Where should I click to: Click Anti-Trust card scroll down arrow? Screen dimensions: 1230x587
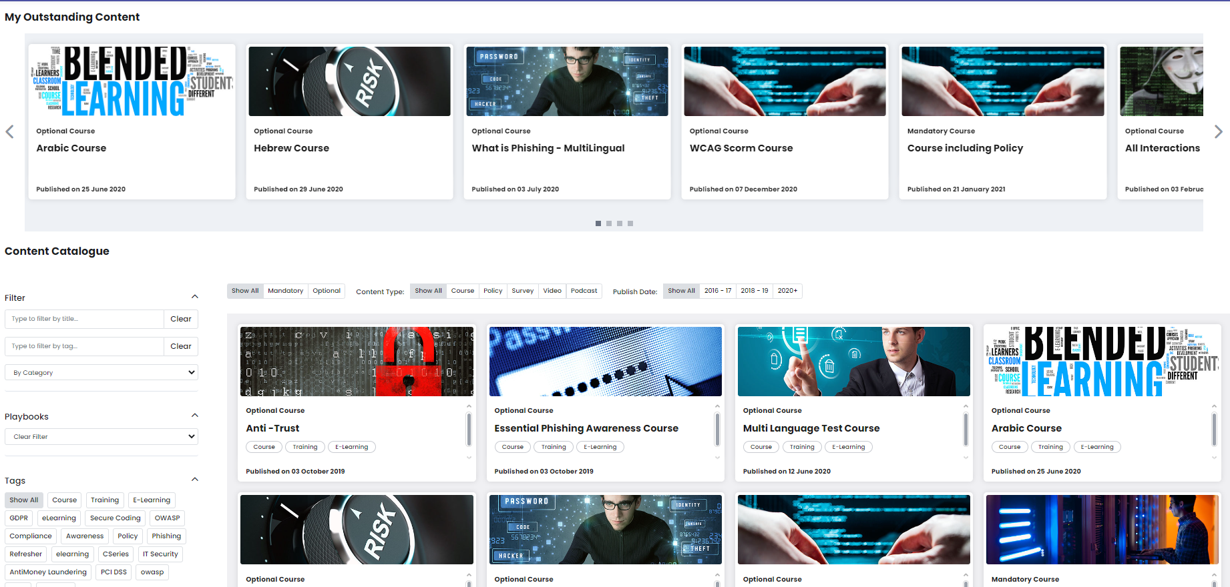pyautogui.click(x=469, y=458)
